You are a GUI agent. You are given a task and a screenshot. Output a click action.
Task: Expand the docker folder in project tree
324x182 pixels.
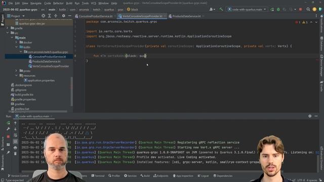point(16,42)
